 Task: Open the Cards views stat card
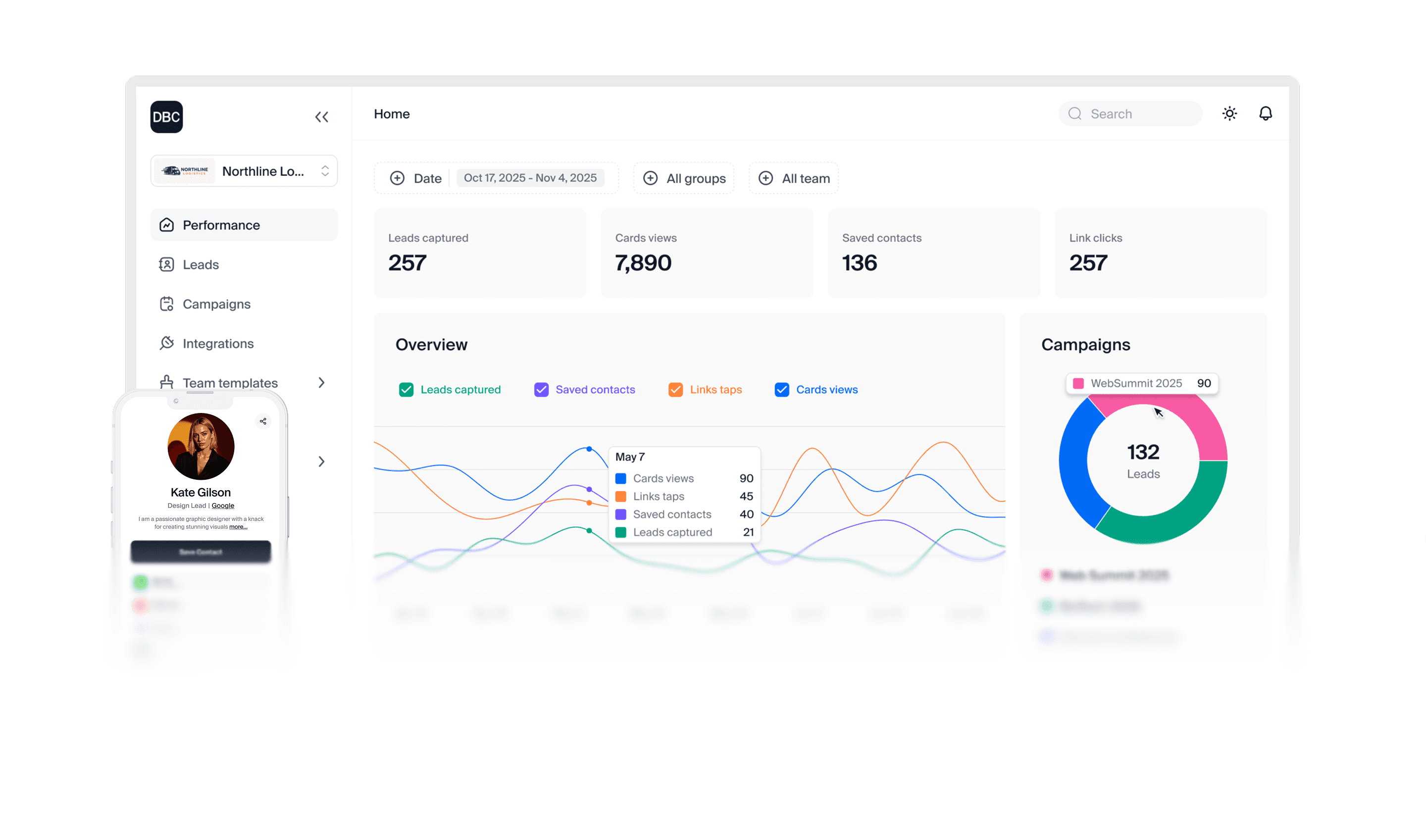click(707, 254)
